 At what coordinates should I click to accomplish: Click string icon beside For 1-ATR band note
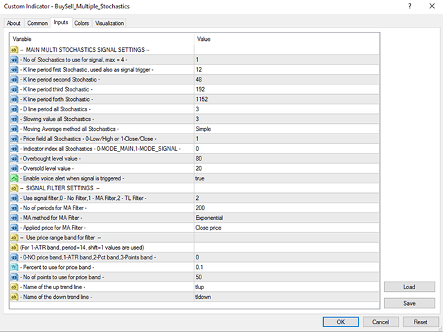click(14, 248)
